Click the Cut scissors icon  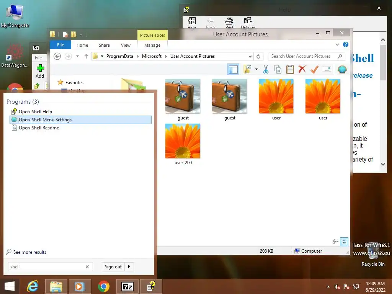266,69
